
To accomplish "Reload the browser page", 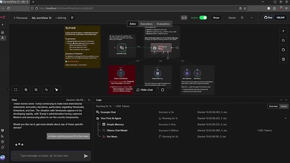I will [9, 9].
